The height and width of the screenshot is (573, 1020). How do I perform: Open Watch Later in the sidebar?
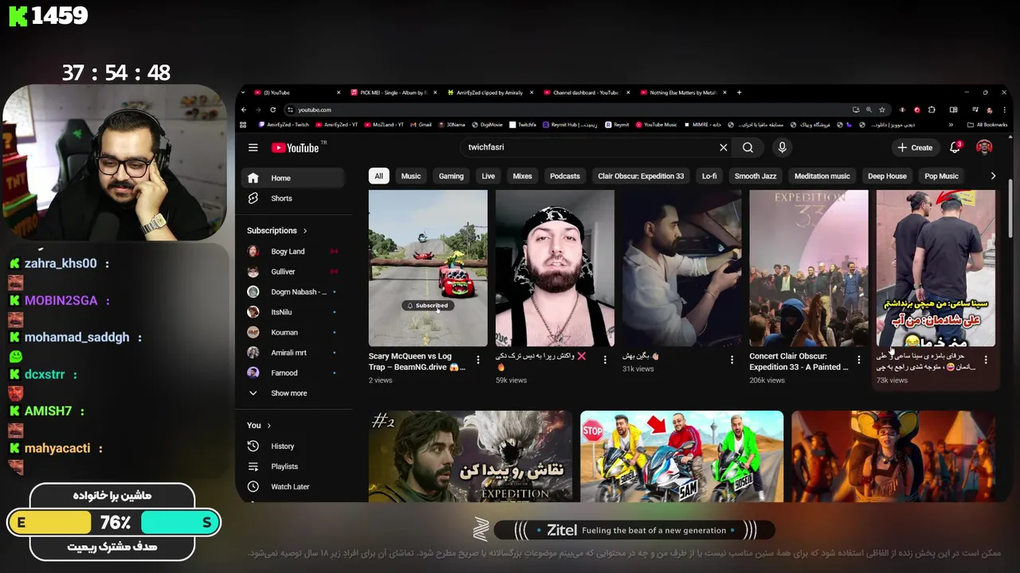[292, 487]
